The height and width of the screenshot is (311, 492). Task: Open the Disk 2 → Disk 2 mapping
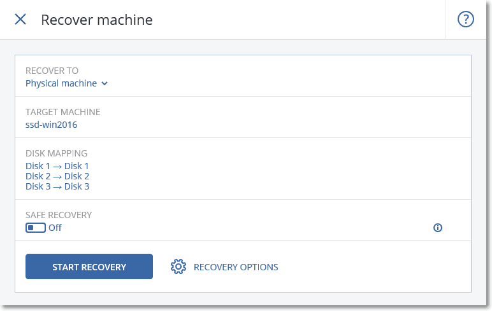(x=57, y=176)
